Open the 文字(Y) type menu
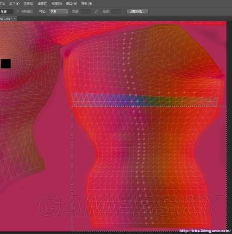This screenshot has height=234, width=232. [x=14, y=3]
